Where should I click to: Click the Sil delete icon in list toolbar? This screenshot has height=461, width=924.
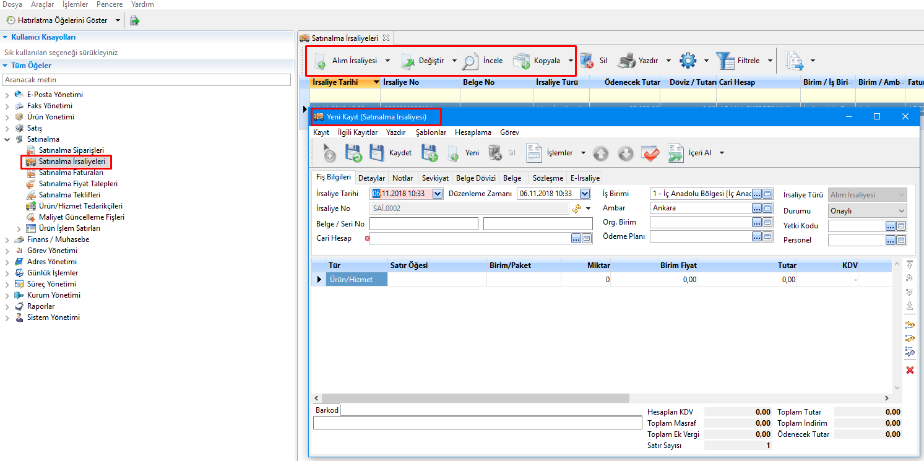click(587, 61)
